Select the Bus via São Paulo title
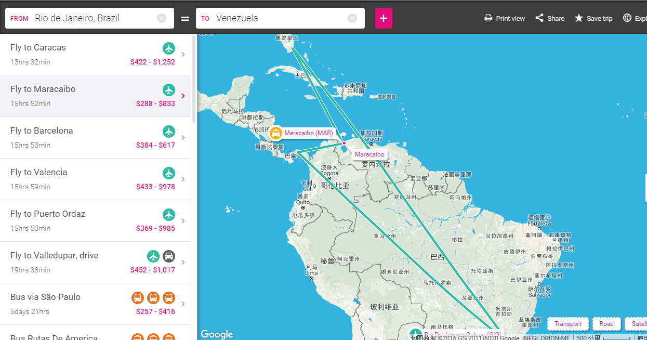The image size is (647, 340). click(45, 297)
